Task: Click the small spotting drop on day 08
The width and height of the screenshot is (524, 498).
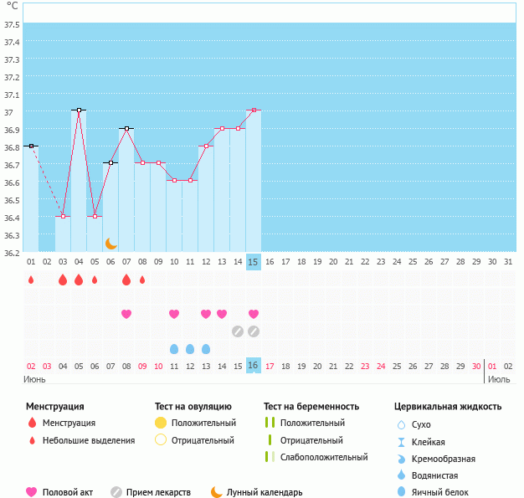Action: point(142,280)
